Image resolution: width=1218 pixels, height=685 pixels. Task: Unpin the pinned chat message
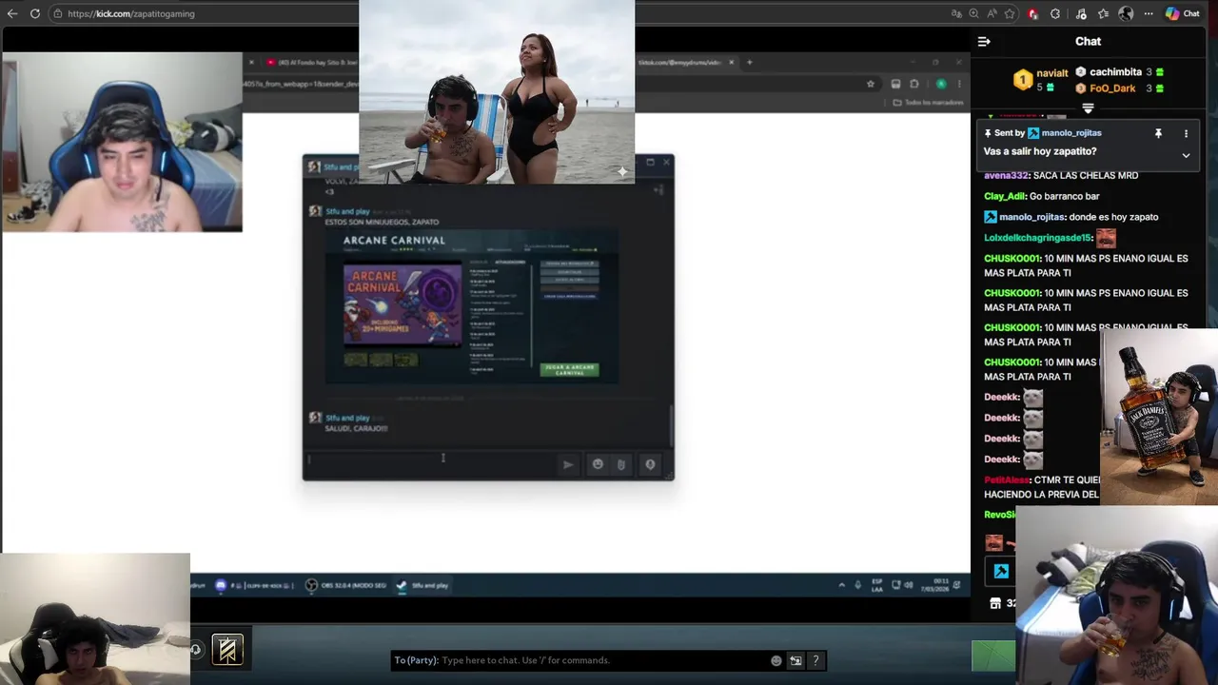(x=1158, y=133)
